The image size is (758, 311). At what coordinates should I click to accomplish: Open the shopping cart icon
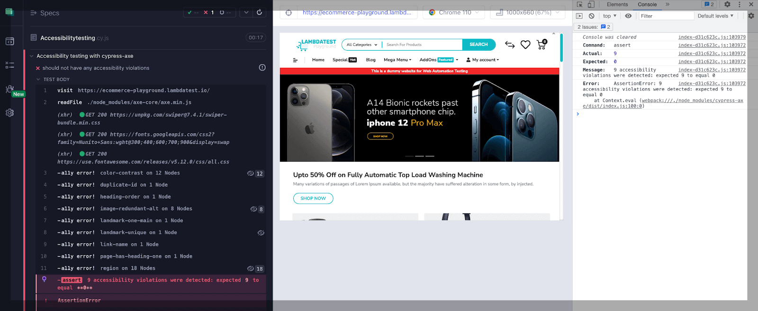[x=541, y=44]
